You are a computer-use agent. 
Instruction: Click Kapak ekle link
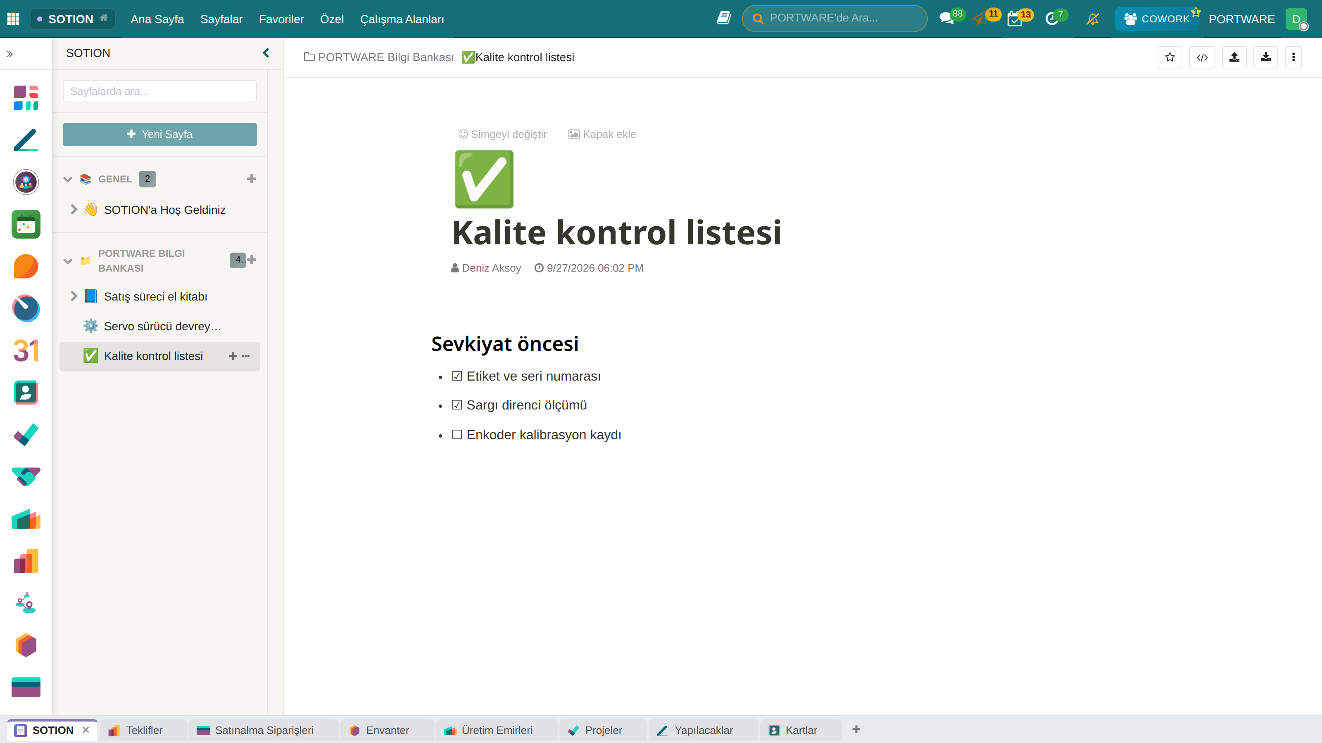(602, 134)
